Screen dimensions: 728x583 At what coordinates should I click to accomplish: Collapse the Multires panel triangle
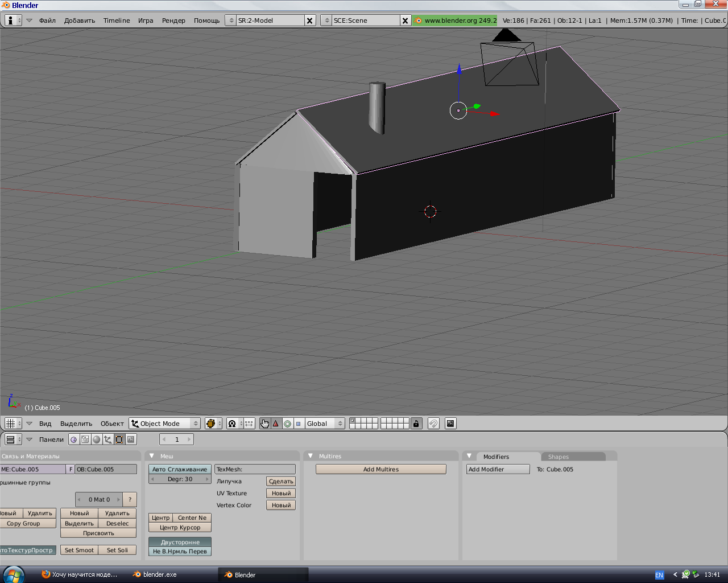pos(311,456)
